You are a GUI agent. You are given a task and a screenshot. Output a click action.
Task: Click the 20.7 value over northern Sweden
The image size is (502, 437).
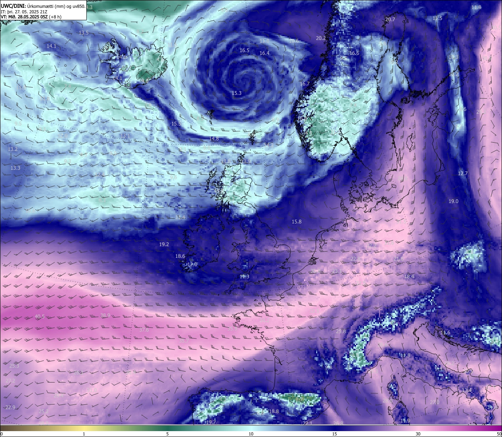390,20
